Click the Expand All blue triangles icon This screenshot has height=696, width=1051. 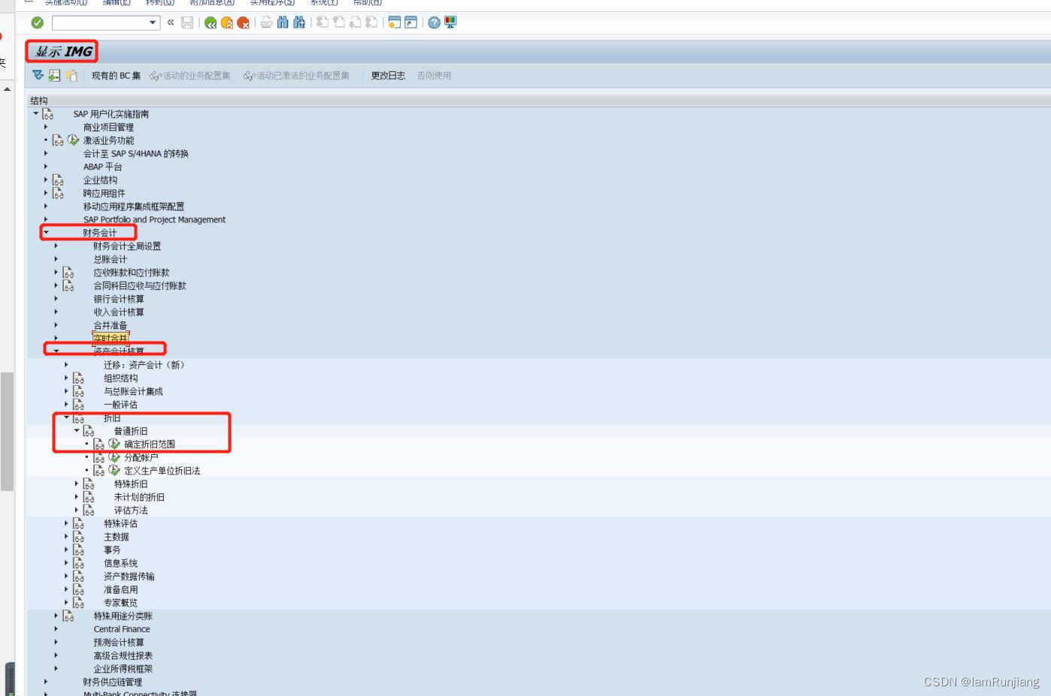click(x=38, y=75)
